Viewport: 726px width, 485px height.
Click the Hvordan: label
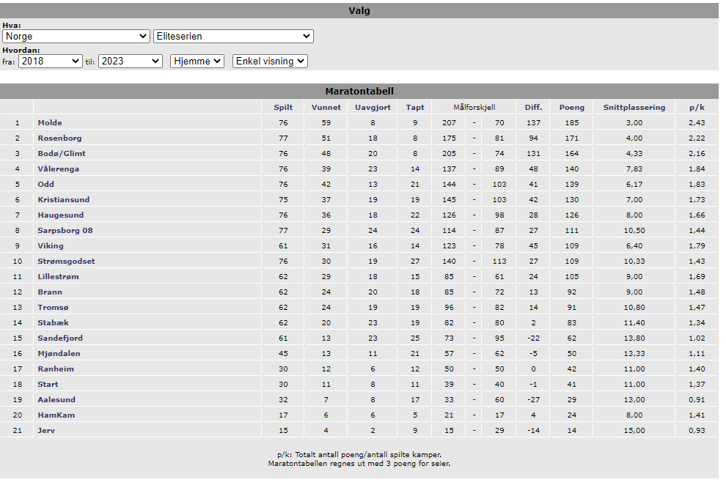pos(21,50)
